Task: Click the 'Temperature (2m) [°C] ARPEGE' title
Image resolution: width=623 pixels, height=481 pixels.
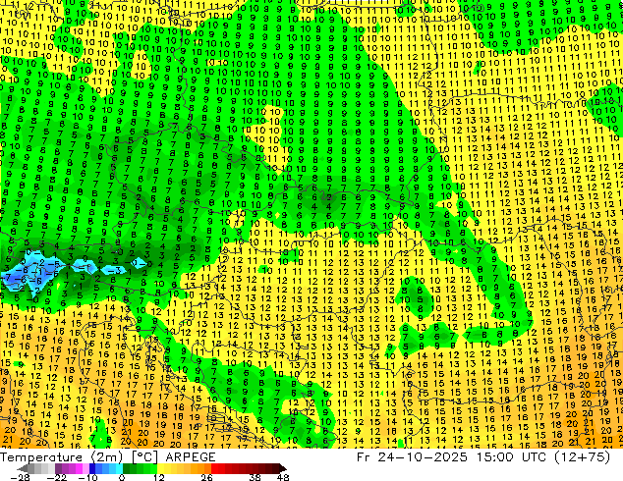Action: coord(108,457)
